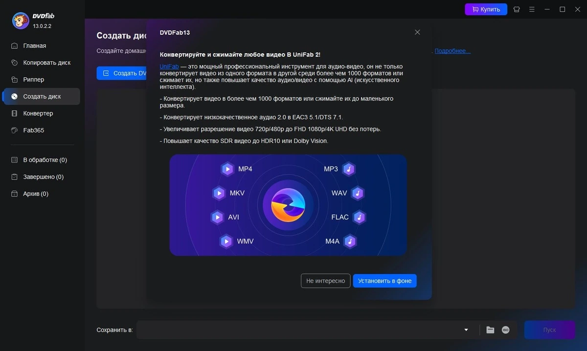Click the Сохранить в: label

(114, 330)
